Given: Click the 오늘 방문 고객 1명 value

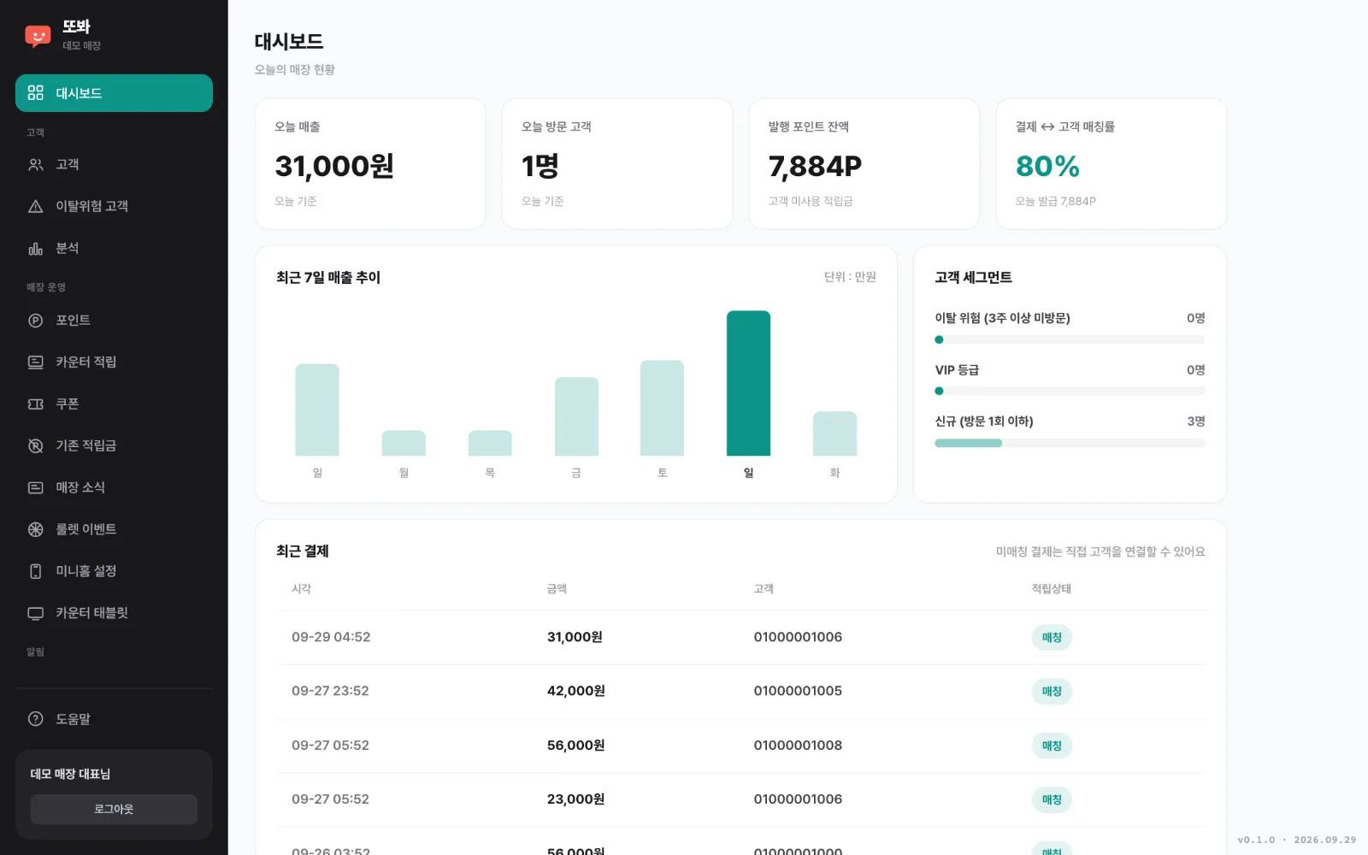Looking at the screenshot, I should click(x=540, y=166).
